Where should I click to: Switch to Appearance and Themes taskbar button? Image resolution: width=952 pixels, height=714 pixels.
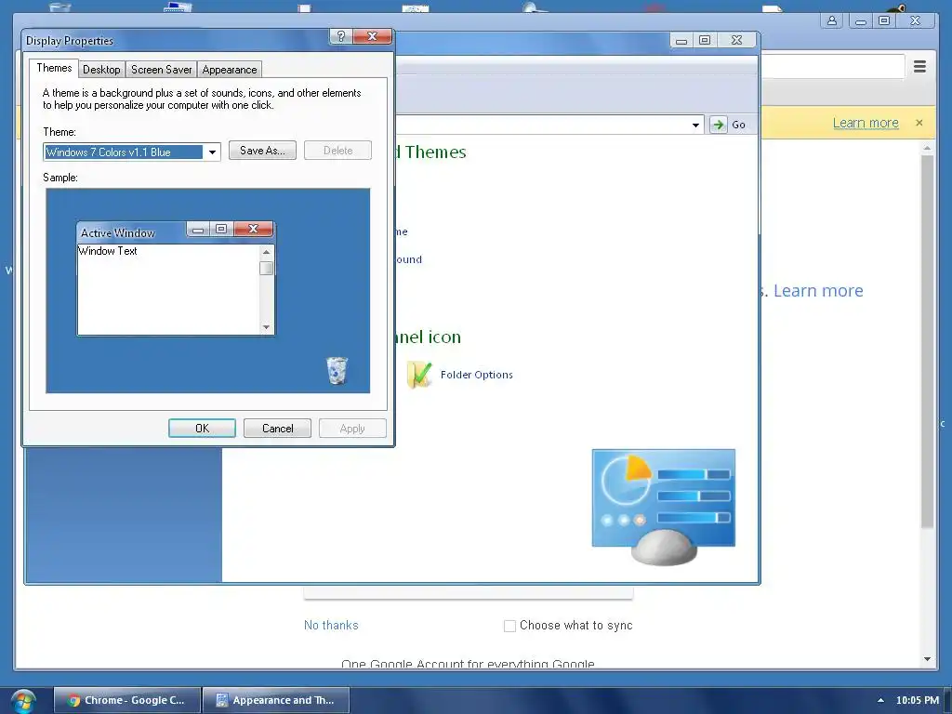(275, 700)
